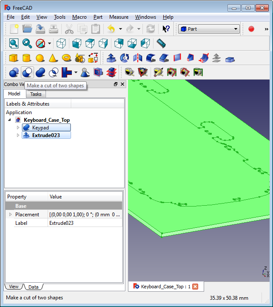Viewport: 273px width, 307px height.
Task: Click the Label value Extrude023 field
Action: tap(85, 223)
